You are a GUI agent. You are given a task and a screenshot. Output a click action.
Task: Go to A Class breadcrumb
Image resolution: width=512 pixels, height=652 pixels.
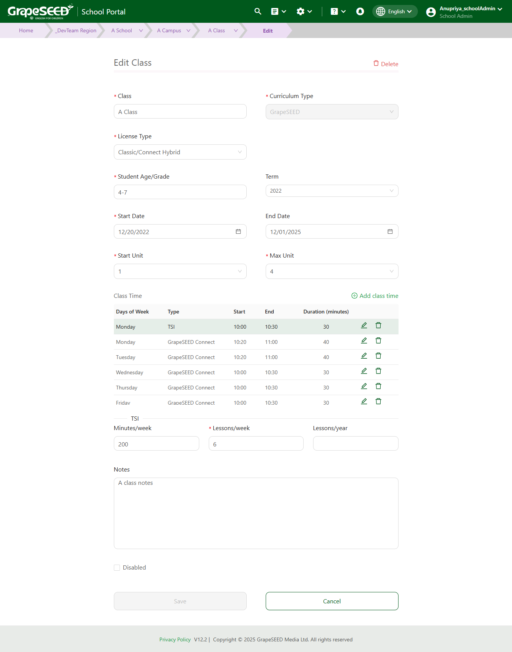(x=216, y=30)
